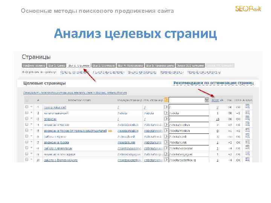Check the checkbox for row 4
Image resolution: width=271 pixels, height=203 pixels.
click(27, 124)
